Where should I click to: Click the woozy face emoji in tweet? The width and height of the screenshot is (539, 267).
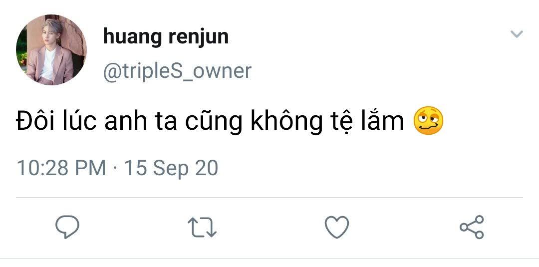coord(428,121)
